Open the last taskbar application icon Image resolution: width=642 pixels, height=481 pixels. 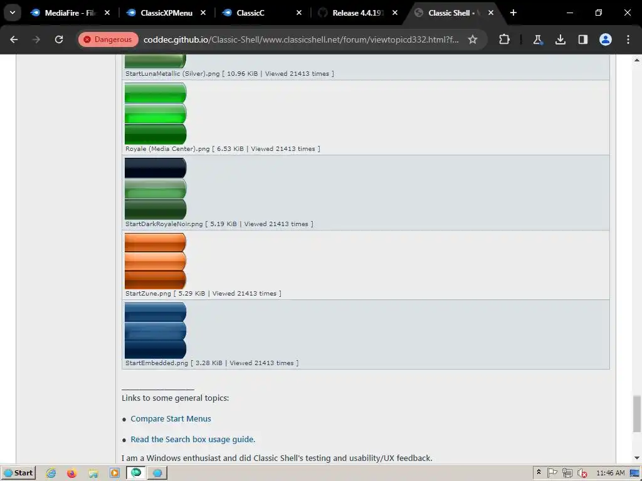(157, 473)
